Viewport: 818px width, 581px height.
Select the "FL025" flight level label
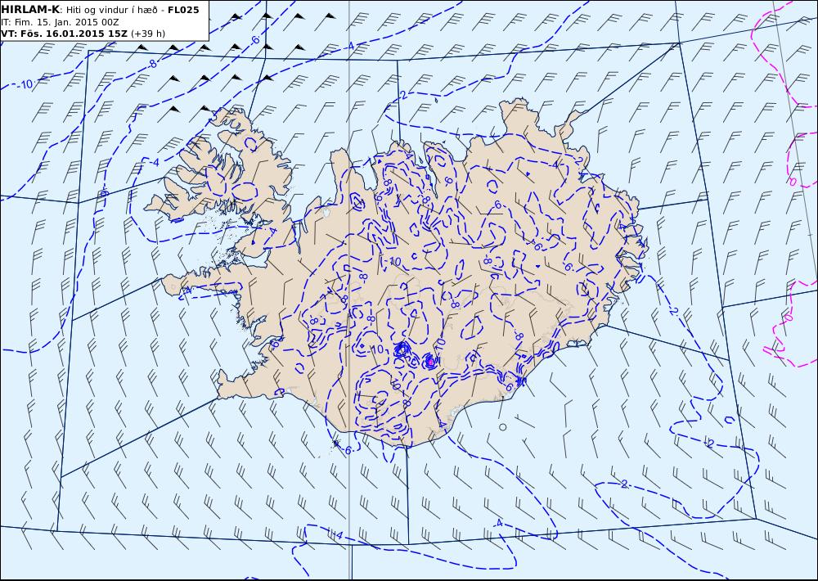183,10
